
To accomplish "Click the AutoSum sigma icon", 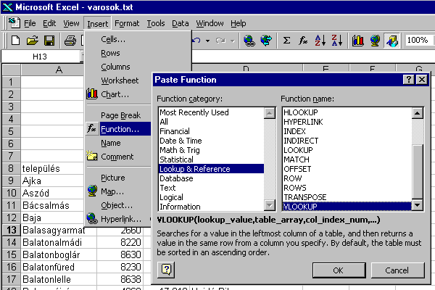I will (x=286, y=41).
